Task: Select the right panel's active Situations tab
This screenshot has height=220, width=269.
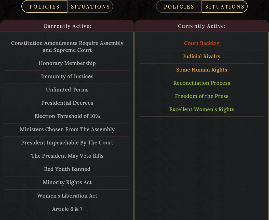Action: (225, 7)
